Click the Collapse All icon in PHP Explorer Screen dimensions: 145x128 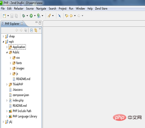31,30
